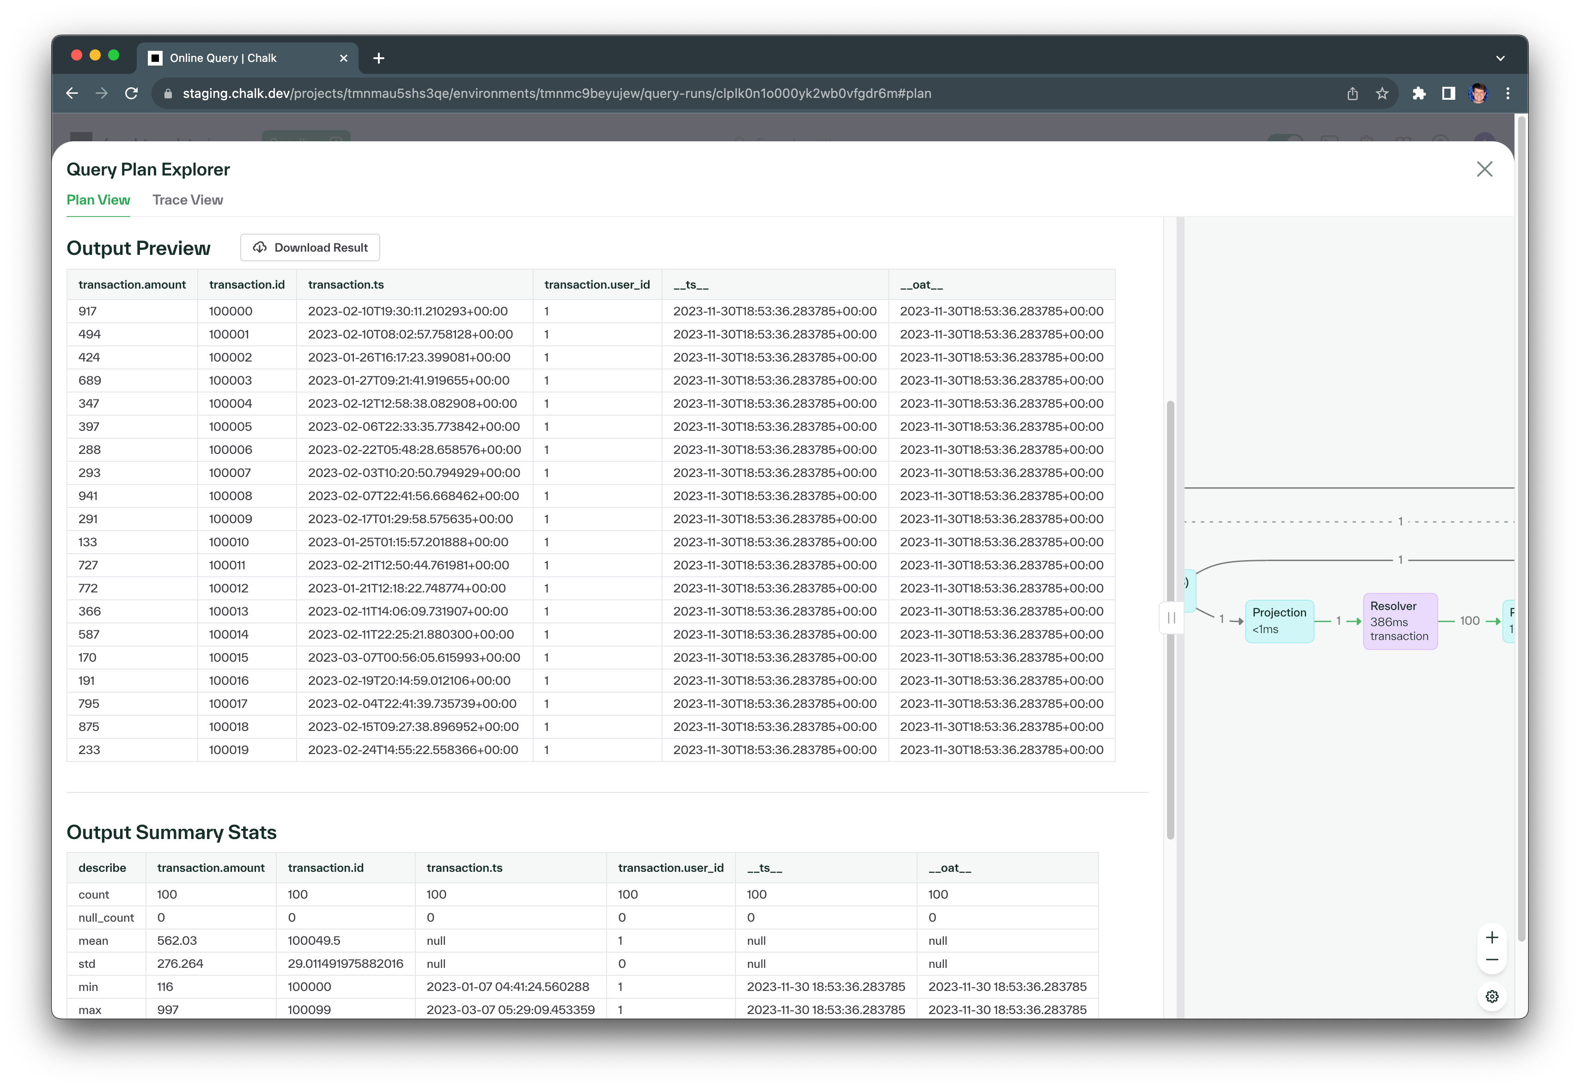Viewport: 1580px width, 1087px height.
Task: Expand the tab search chevron
Action: point(1500,58)
